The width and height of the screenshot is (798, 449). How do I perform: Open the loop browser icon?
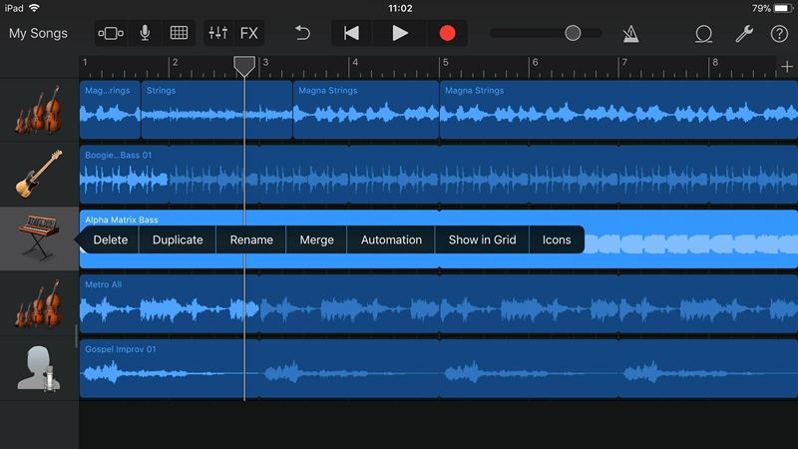(704, 33)
